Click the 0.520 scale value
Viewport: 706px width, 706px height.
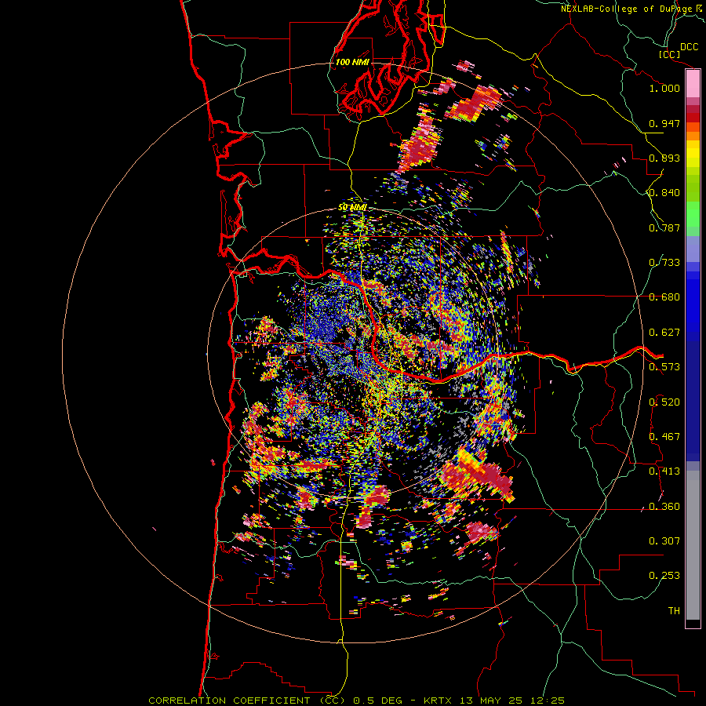tap(664, 402)
